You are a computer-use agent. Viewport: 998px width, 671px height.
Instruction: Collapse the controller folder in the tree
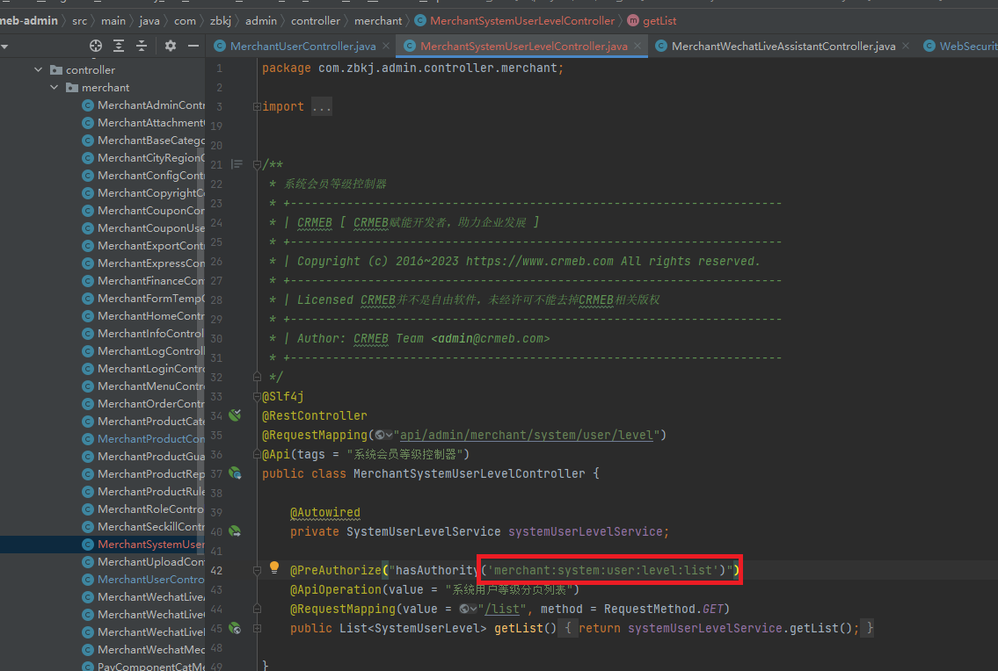[x=38, y=70]
